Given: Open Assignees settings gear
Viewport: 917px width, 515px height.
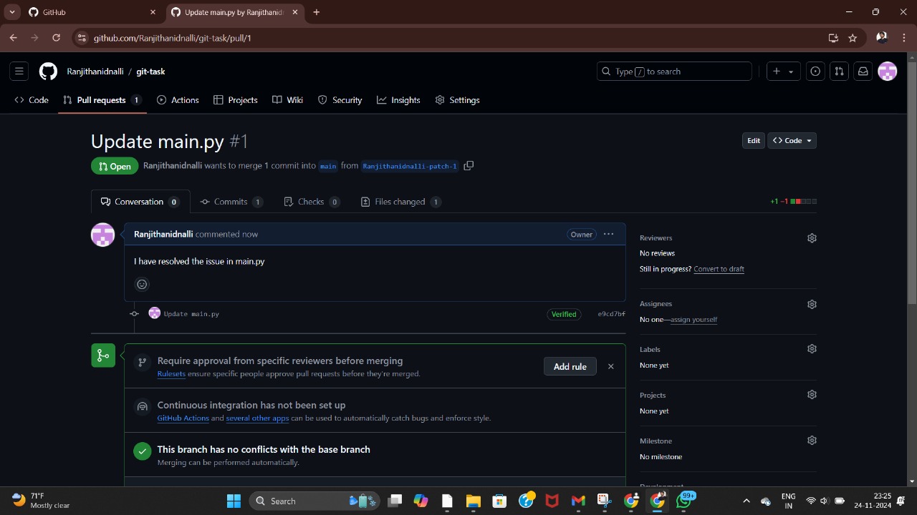Looking at the screenshot, I should (x=812, y=304).
